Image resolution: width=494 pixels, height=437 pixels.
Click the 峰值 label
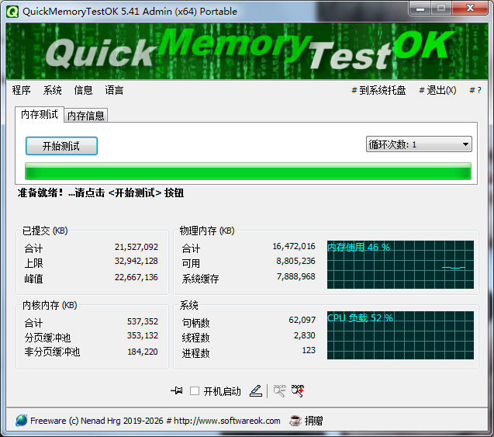pos(33,279)
